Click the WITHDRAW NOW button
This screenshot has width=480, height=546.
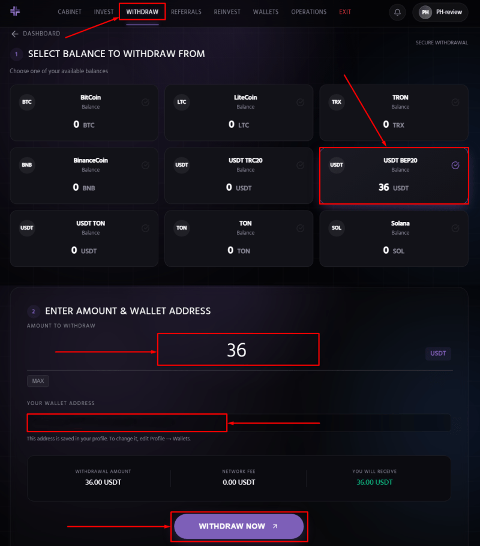[238, 526]
